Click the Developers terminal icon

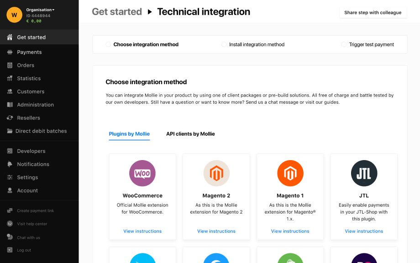coord(10,151)
